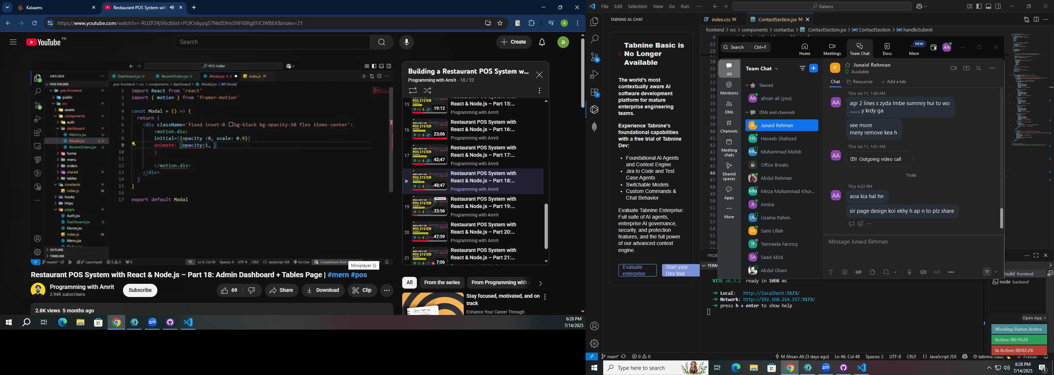1054x375 pixels.
Task: Open VS Code Explorer view icon
Action: (x=594, y=21)
